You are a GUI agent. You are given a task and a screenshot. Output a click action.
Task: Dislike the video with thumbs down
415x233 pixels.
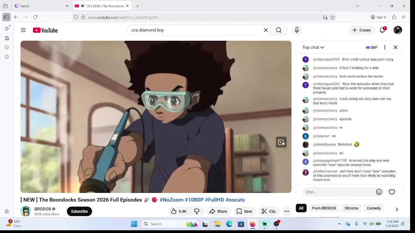coord(197,211)
